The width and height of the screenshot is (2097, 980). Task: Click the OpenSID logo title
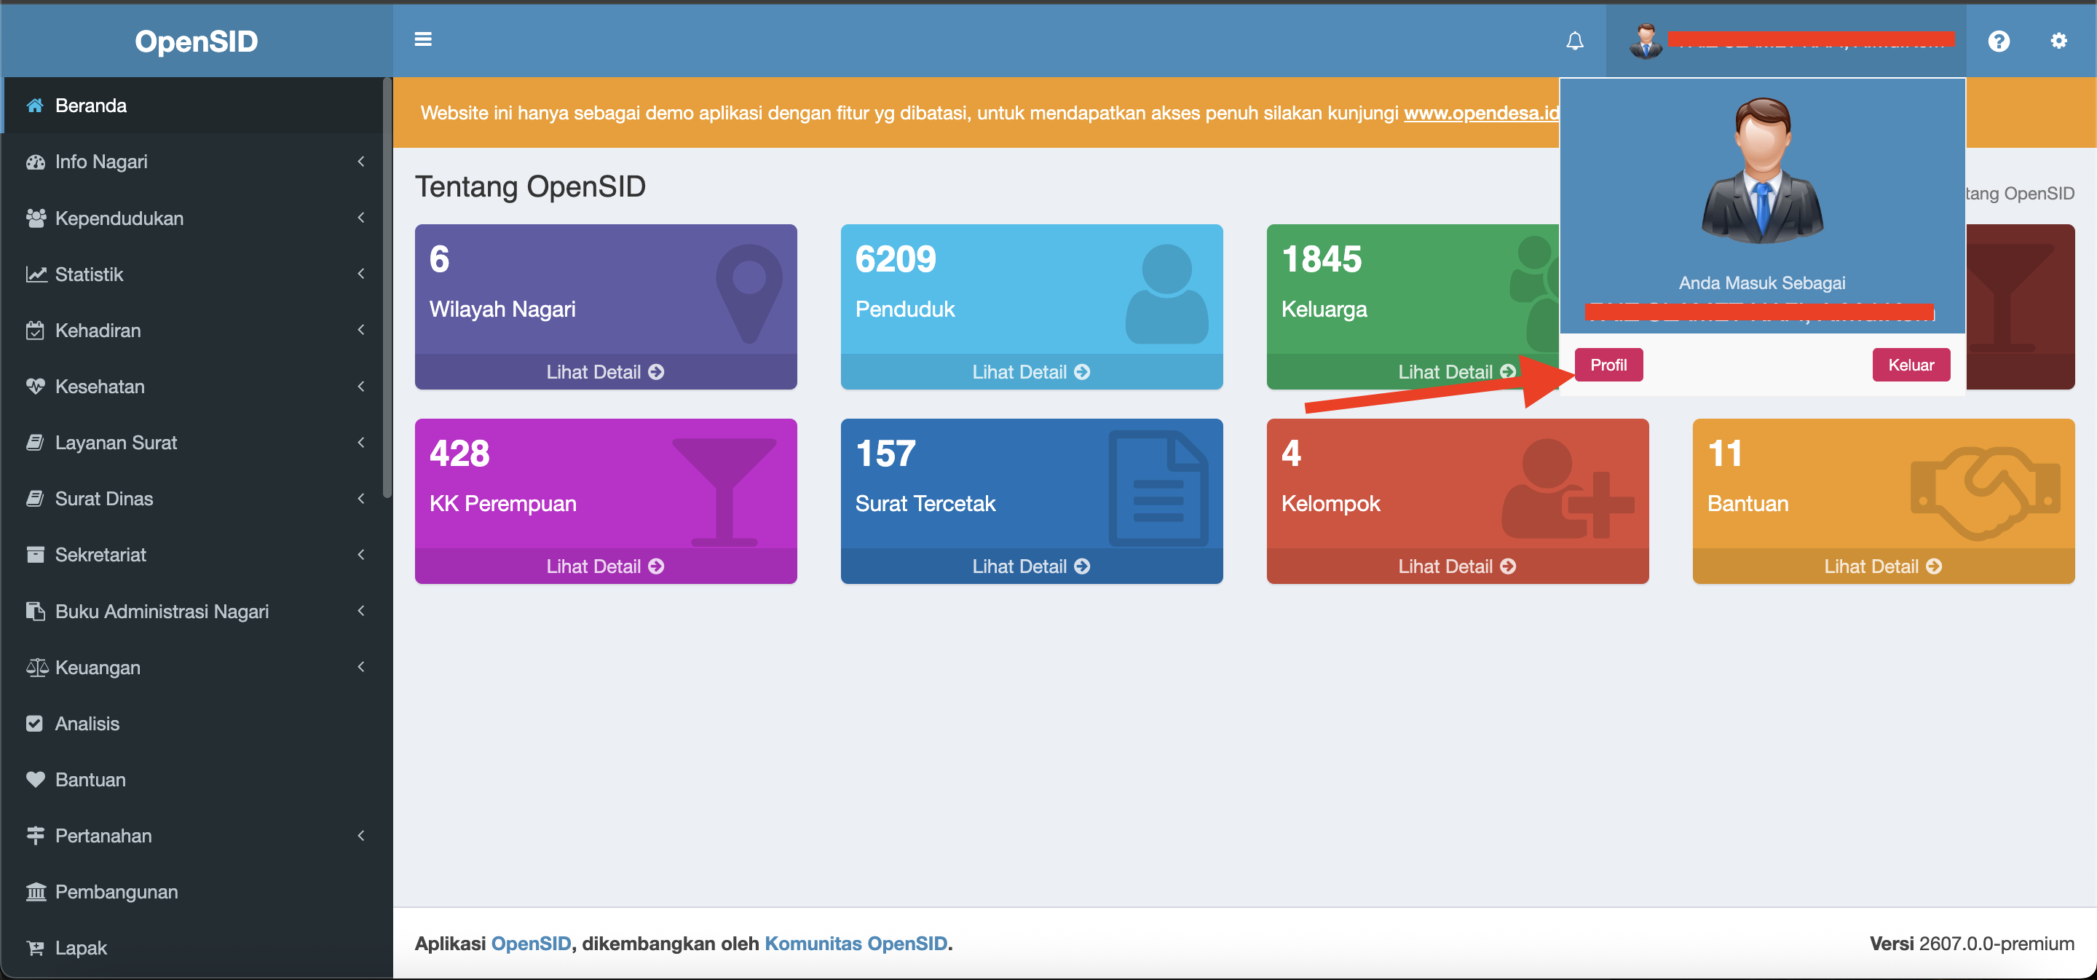(x=196, y=41)
